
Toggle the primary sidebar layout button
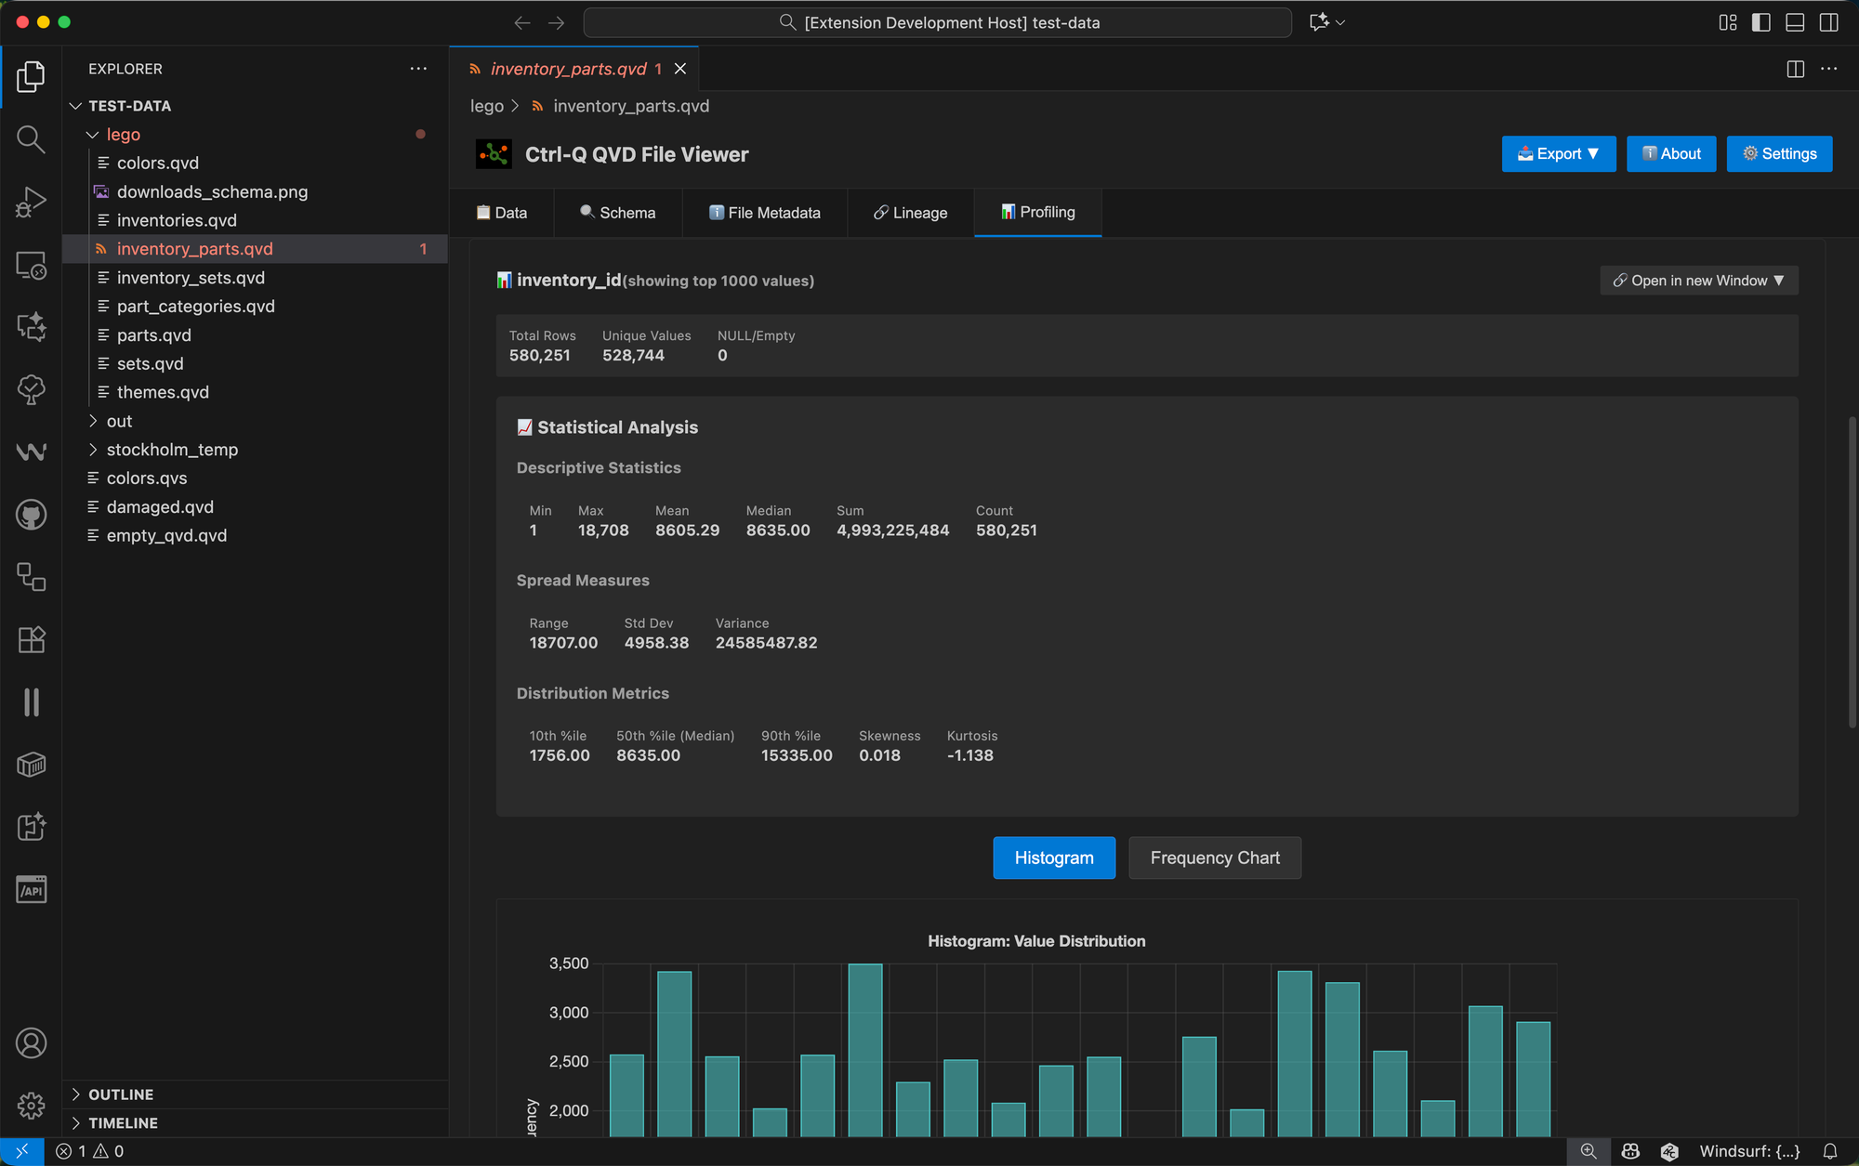1760,22
